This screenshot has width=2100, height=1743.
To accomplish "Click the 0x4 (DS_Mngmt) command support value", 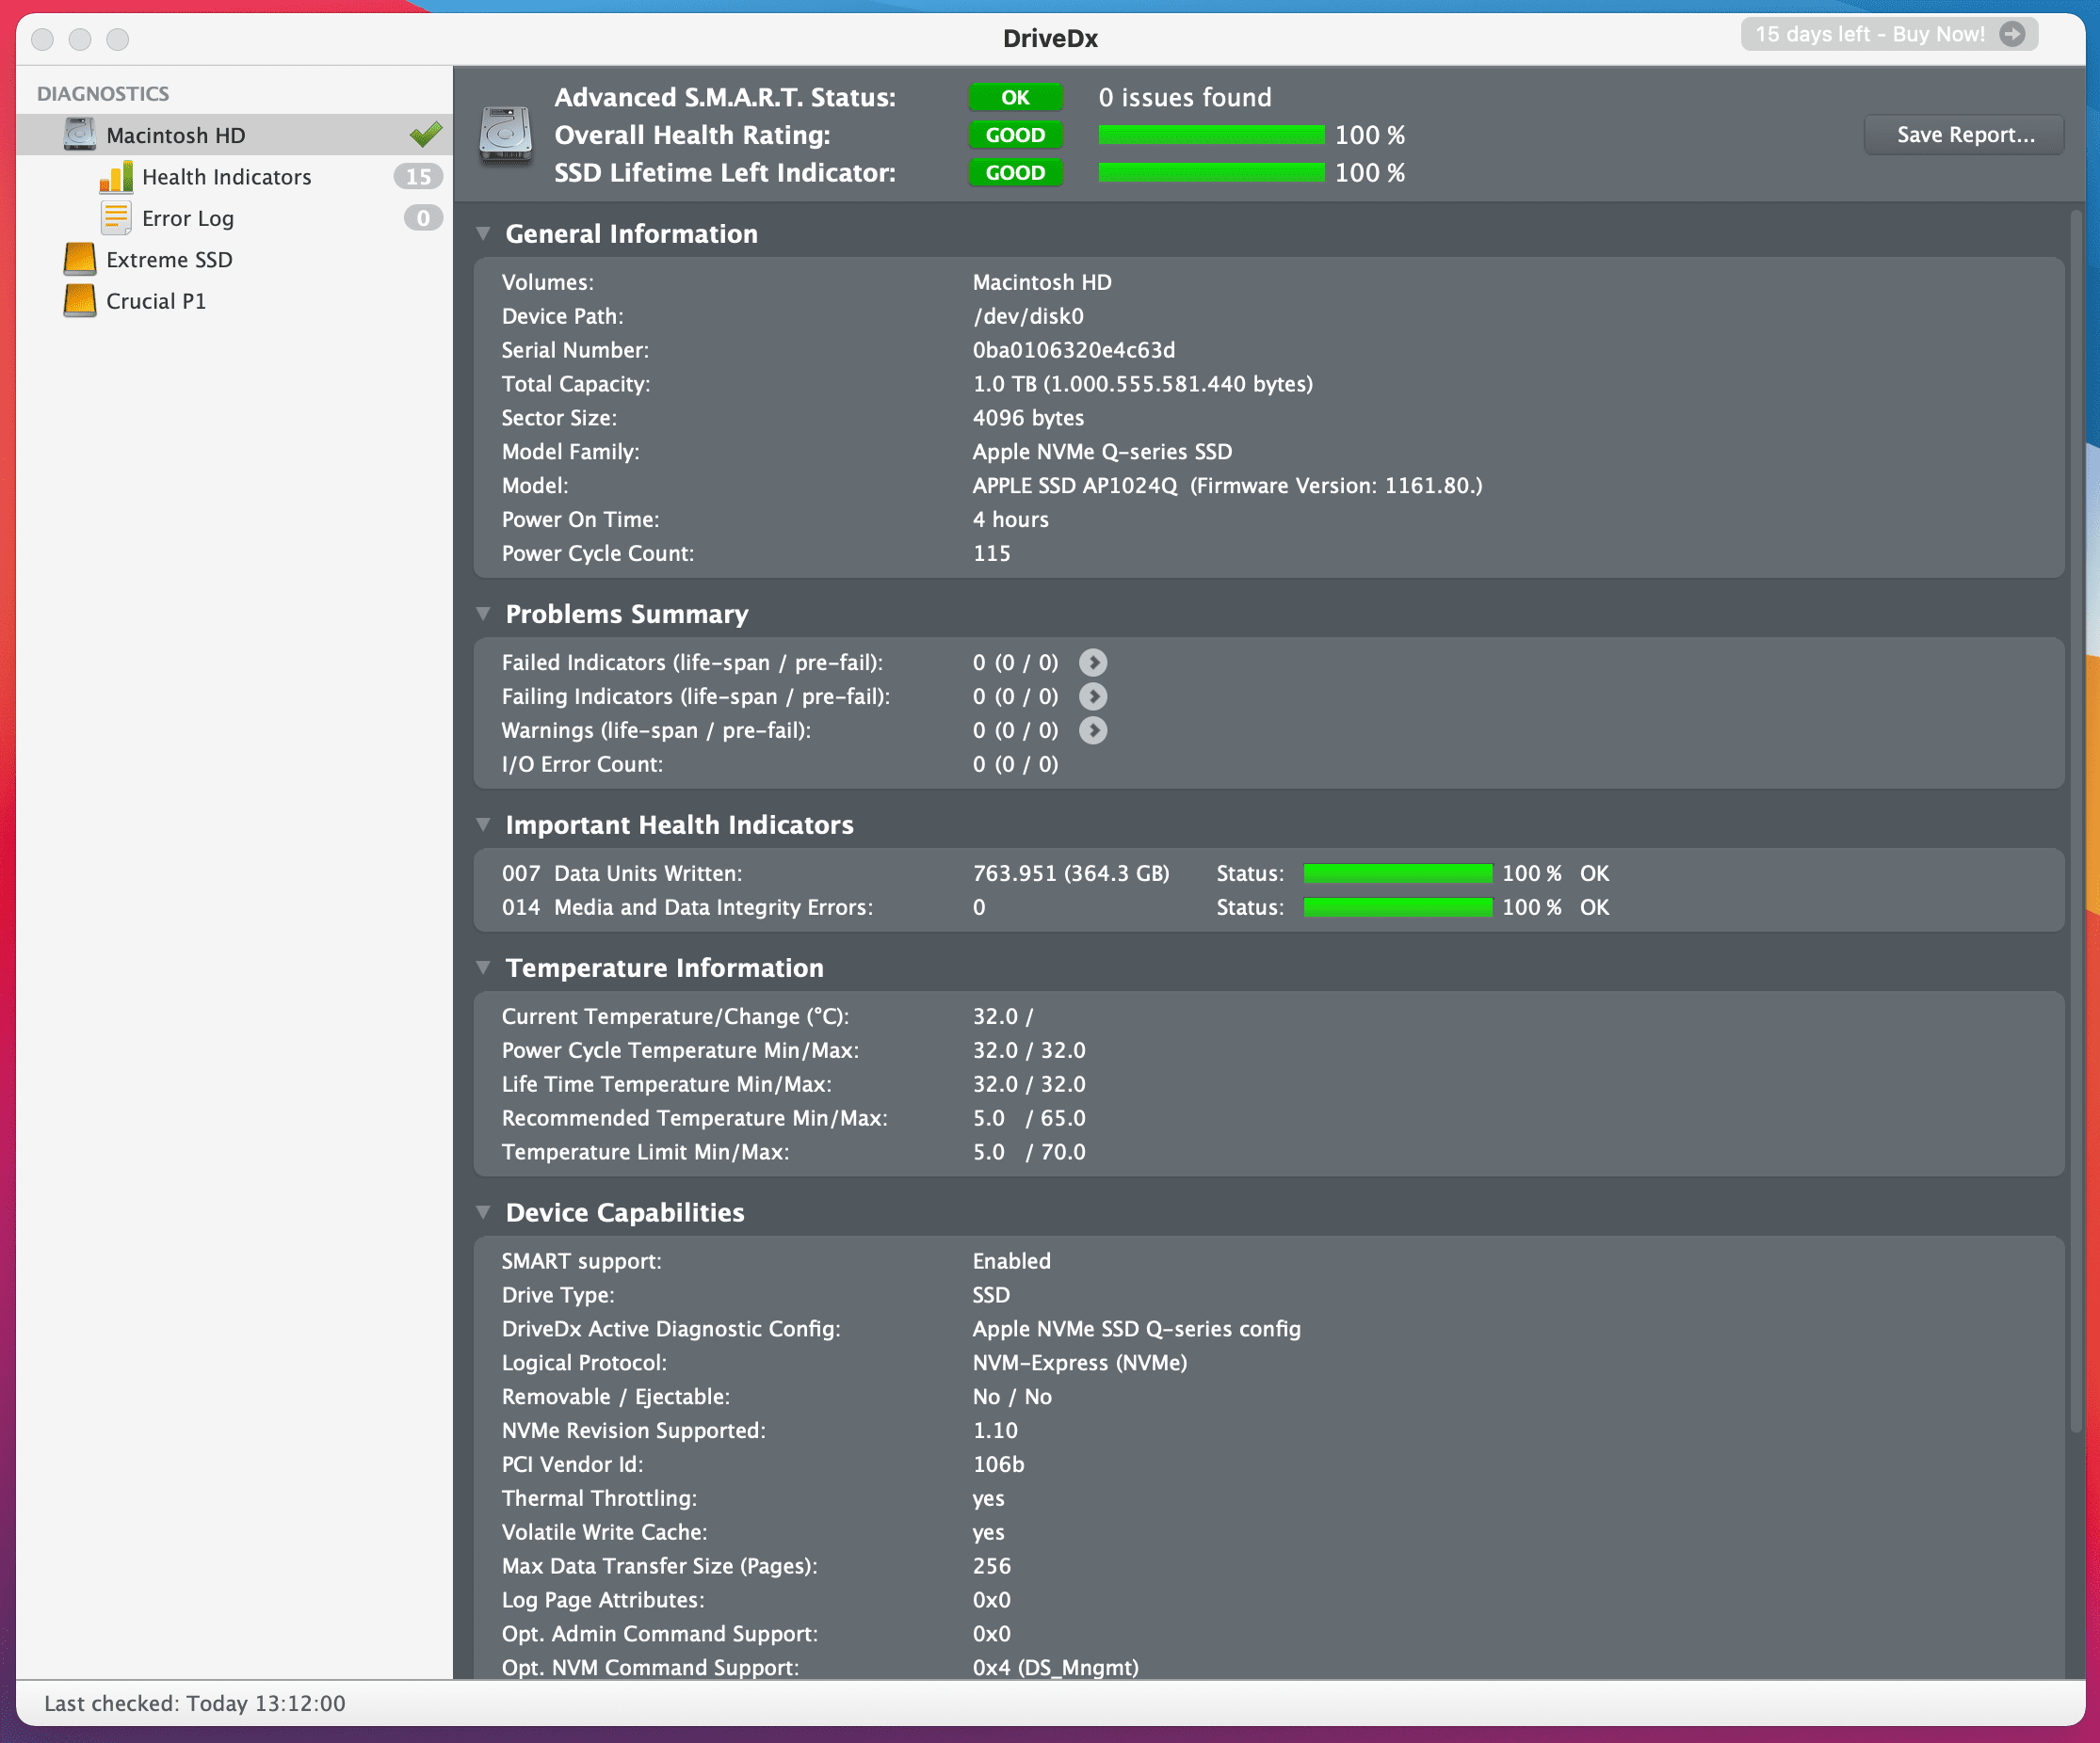I will coord(1056,1667).
